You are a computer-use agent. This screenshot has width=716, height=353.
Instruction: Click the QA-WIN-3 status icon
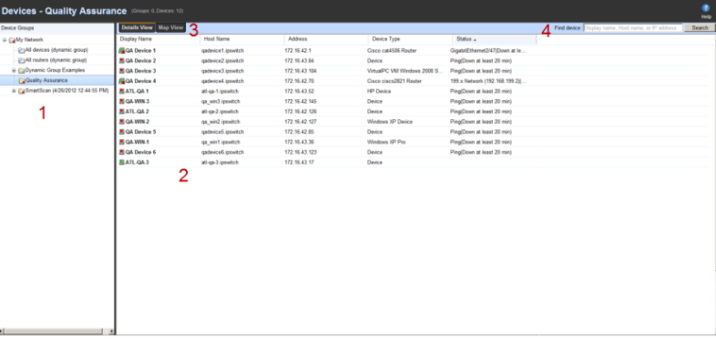click(121, 101)
